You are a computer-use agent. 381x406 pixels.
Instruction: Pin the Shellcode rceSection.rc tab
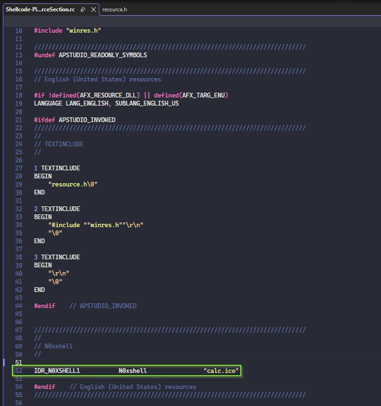click(83, 9)
